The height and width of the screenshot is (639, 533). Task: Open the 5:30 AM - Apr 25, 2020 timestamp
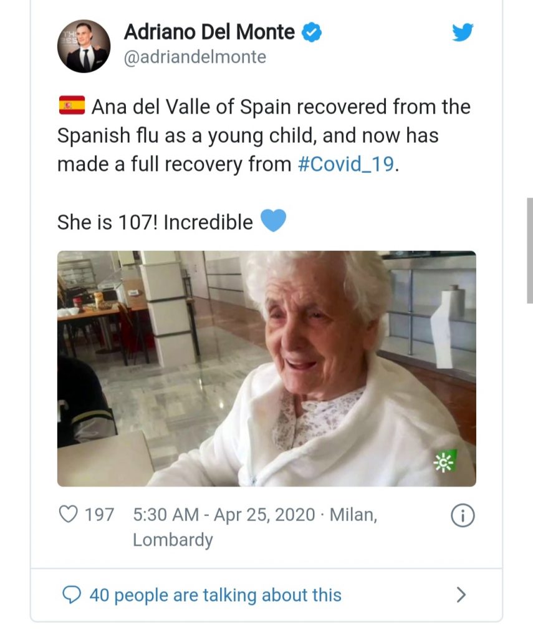point(224,515)
